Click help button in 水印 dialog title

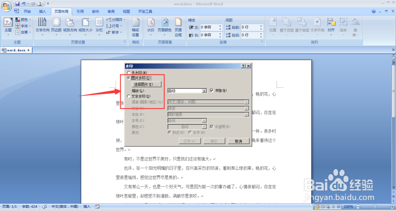click(243, 66)
